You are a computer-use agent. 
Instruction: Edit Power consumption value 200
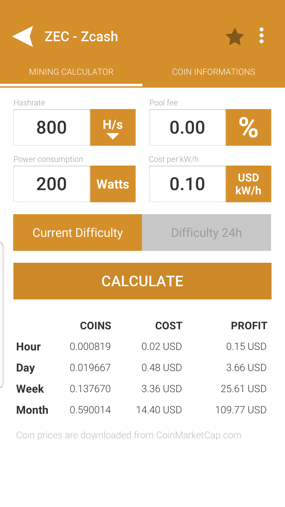[52, 184]
